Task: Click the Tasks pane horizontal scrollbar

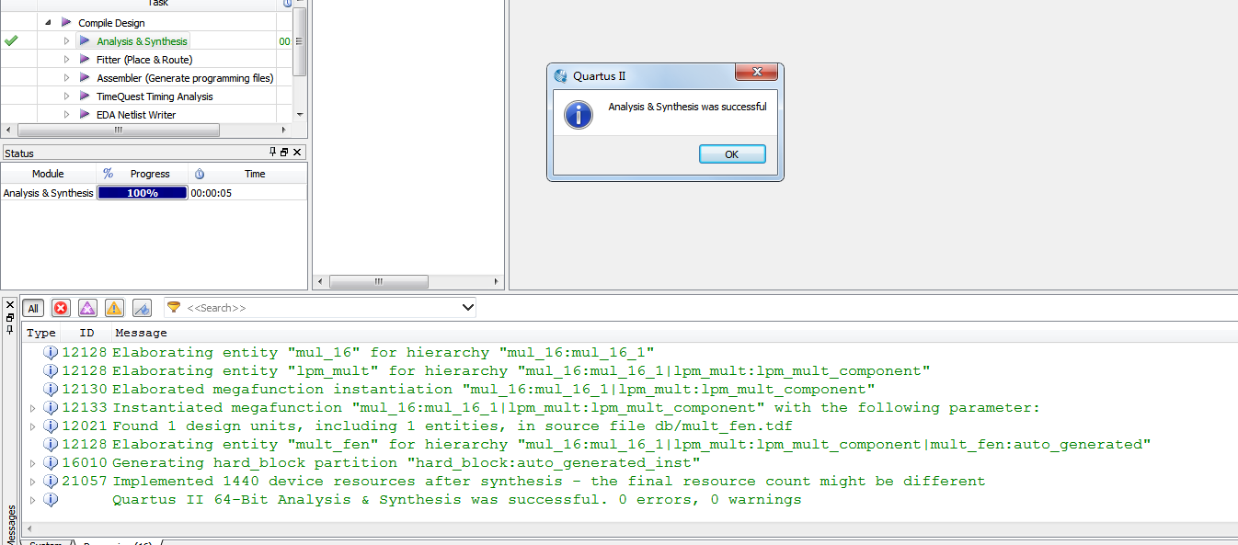Action: coord(119,131)
